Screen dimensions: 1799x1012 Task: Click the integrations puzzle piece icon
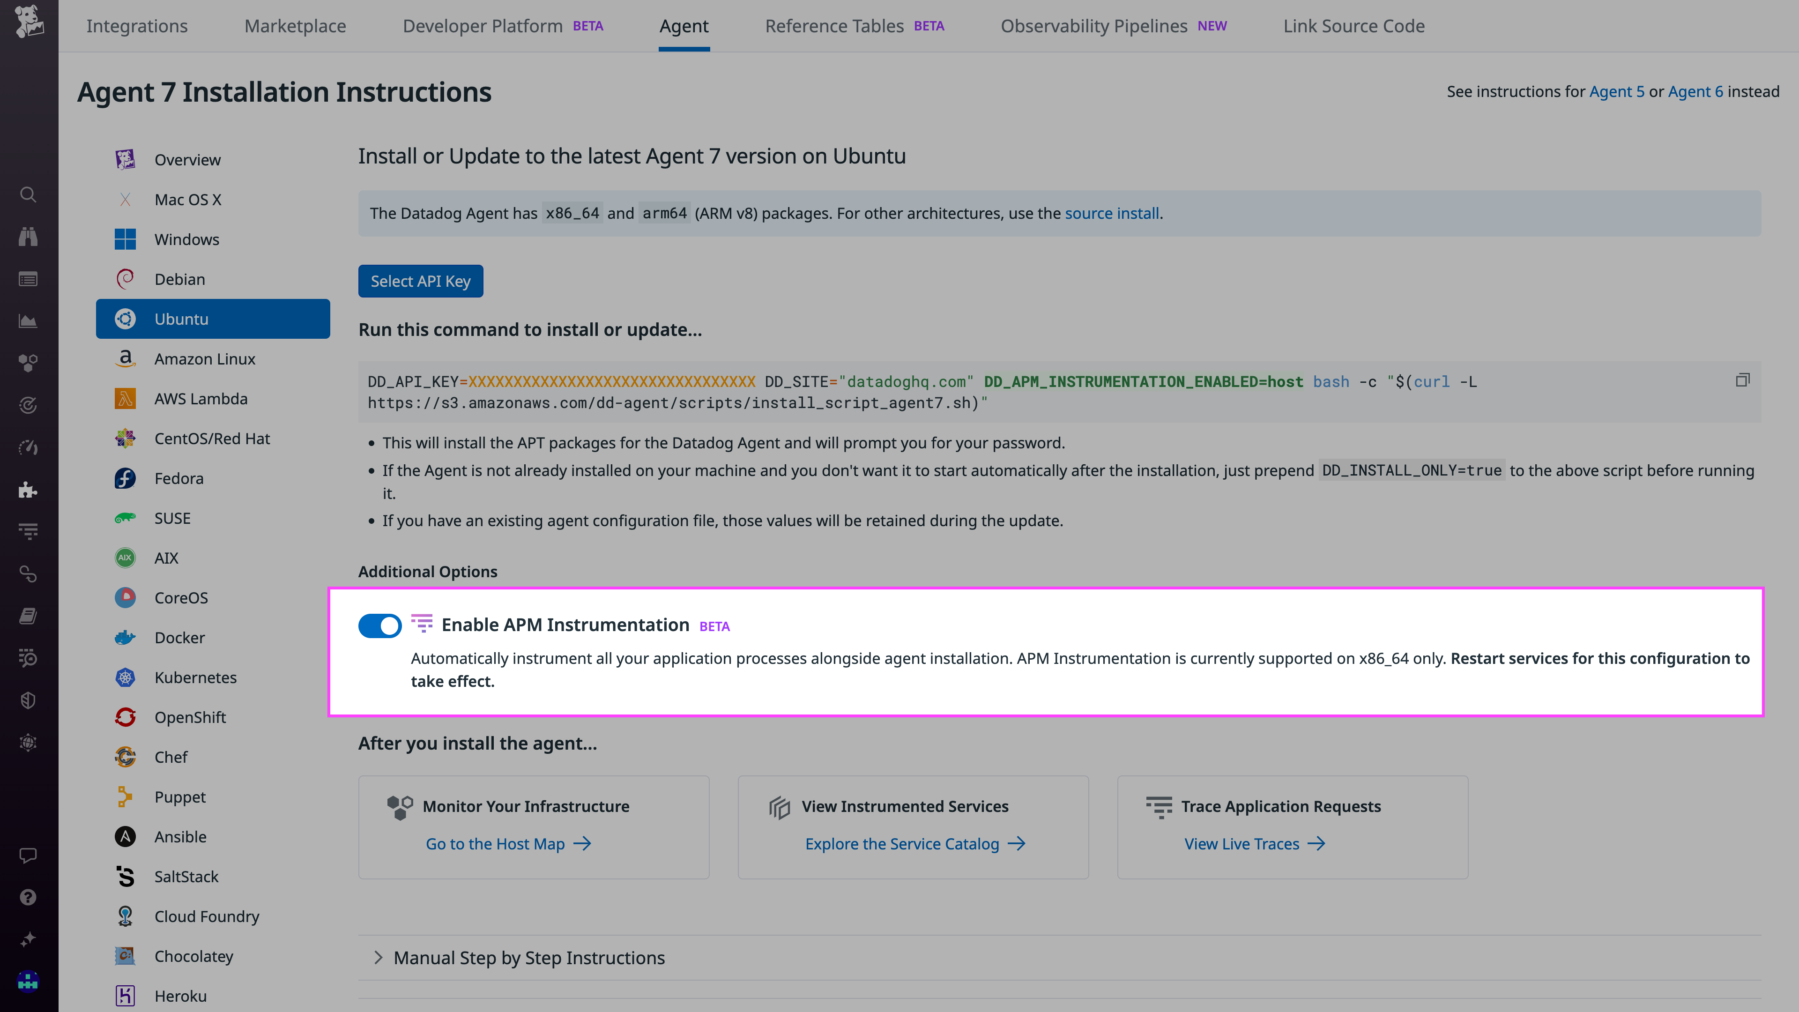click(28, 490)
